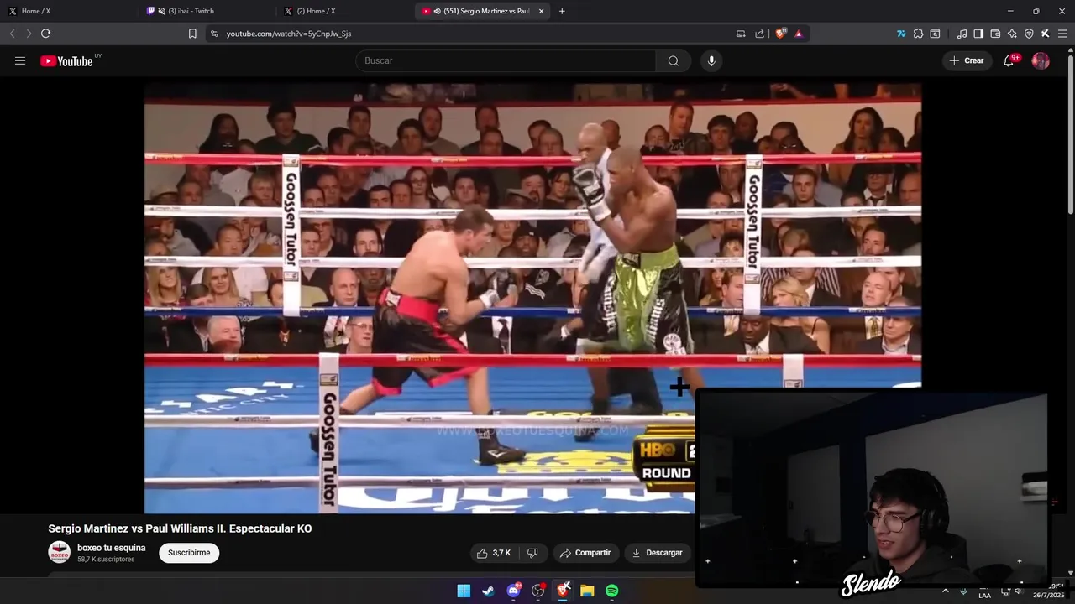Submit search with magnifier button
This screenshot has height=604, width=1075.
tap(674, 60)
